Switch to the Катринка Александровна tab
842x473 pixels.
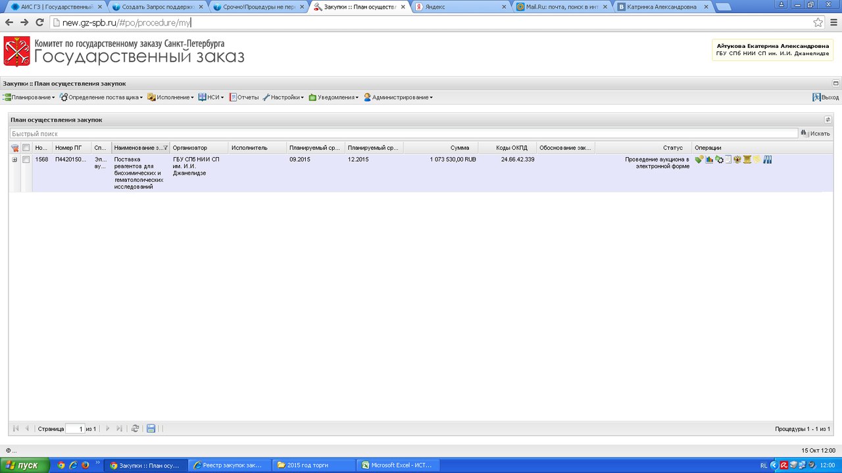point(662,7)
